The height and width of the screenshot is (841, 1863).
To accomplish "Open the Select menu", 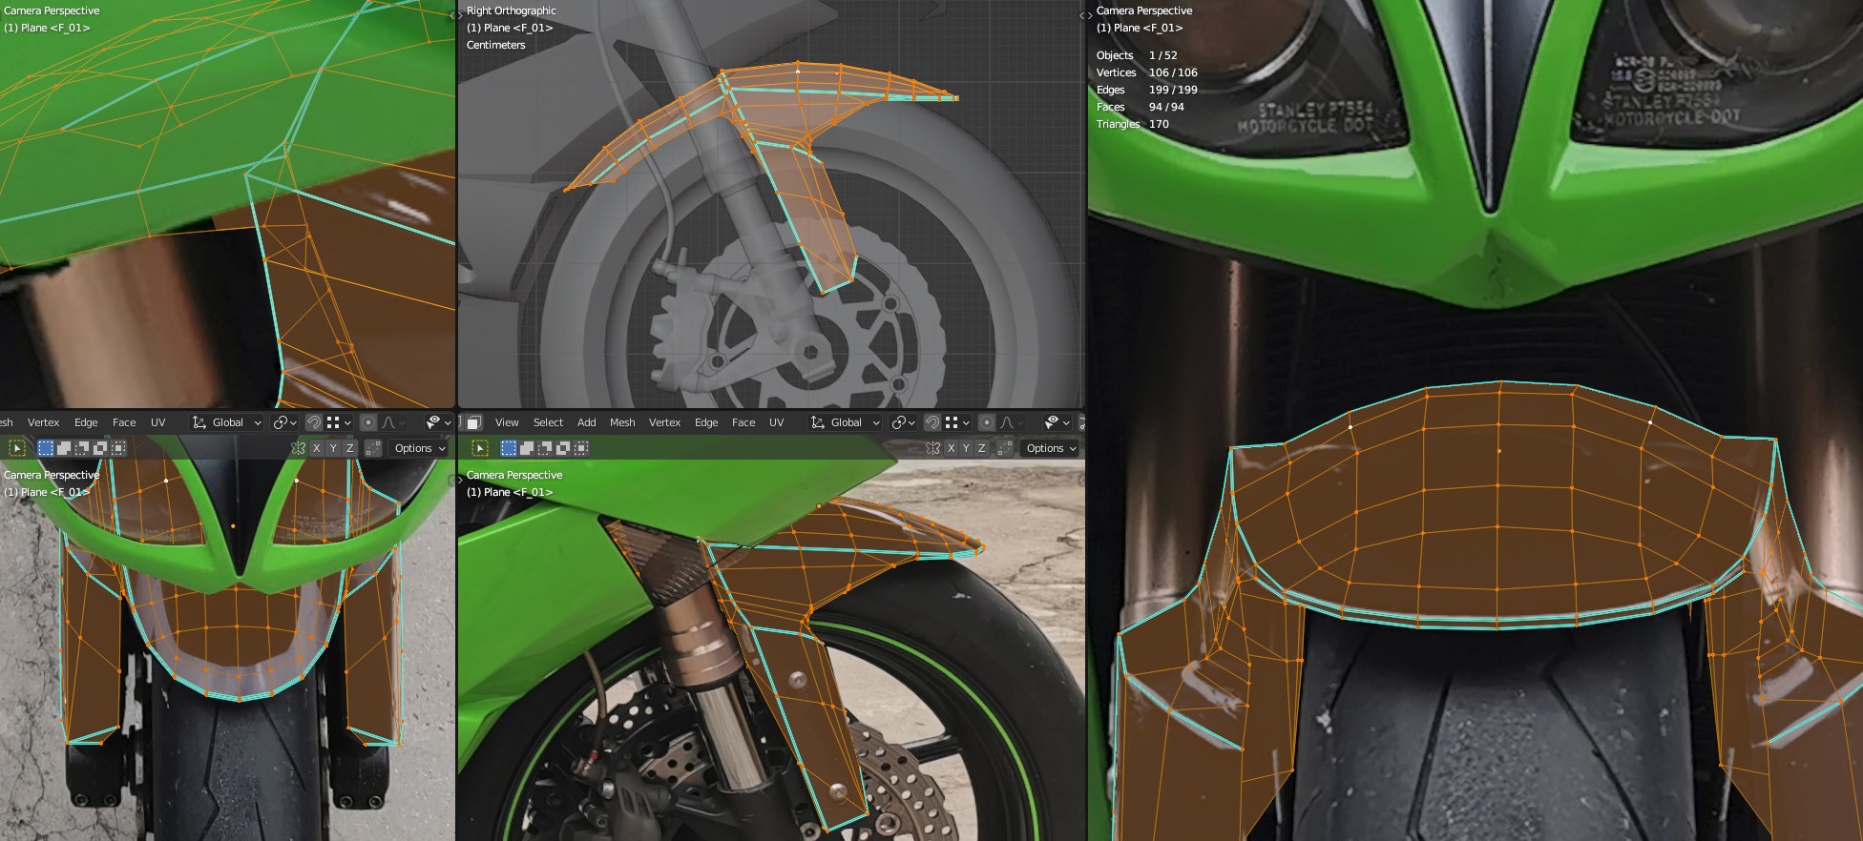I will pyautogui.click(x=548, y=422).
